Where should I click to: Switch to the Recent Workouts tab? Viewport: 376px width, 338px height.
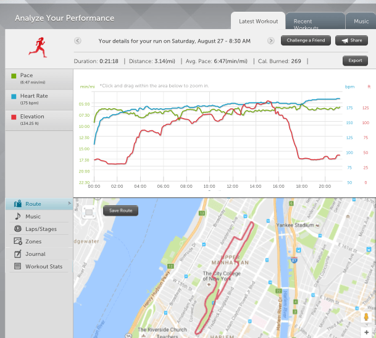pos(314,22)
